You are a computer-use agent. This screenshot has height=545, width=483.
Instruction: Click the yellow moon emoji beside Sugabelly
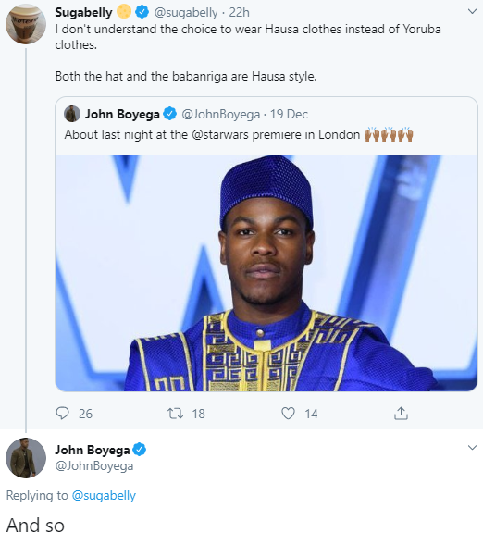pos(124,11)
